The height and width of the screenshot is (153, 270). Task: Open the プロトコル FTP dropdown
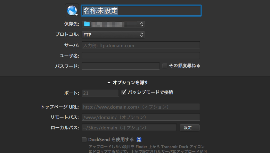(x=113, y=35)
